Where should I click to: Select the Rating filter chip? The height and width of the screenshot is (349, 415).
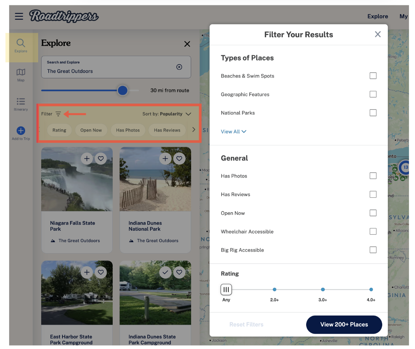pyautogui.click(x=59, y=130)
